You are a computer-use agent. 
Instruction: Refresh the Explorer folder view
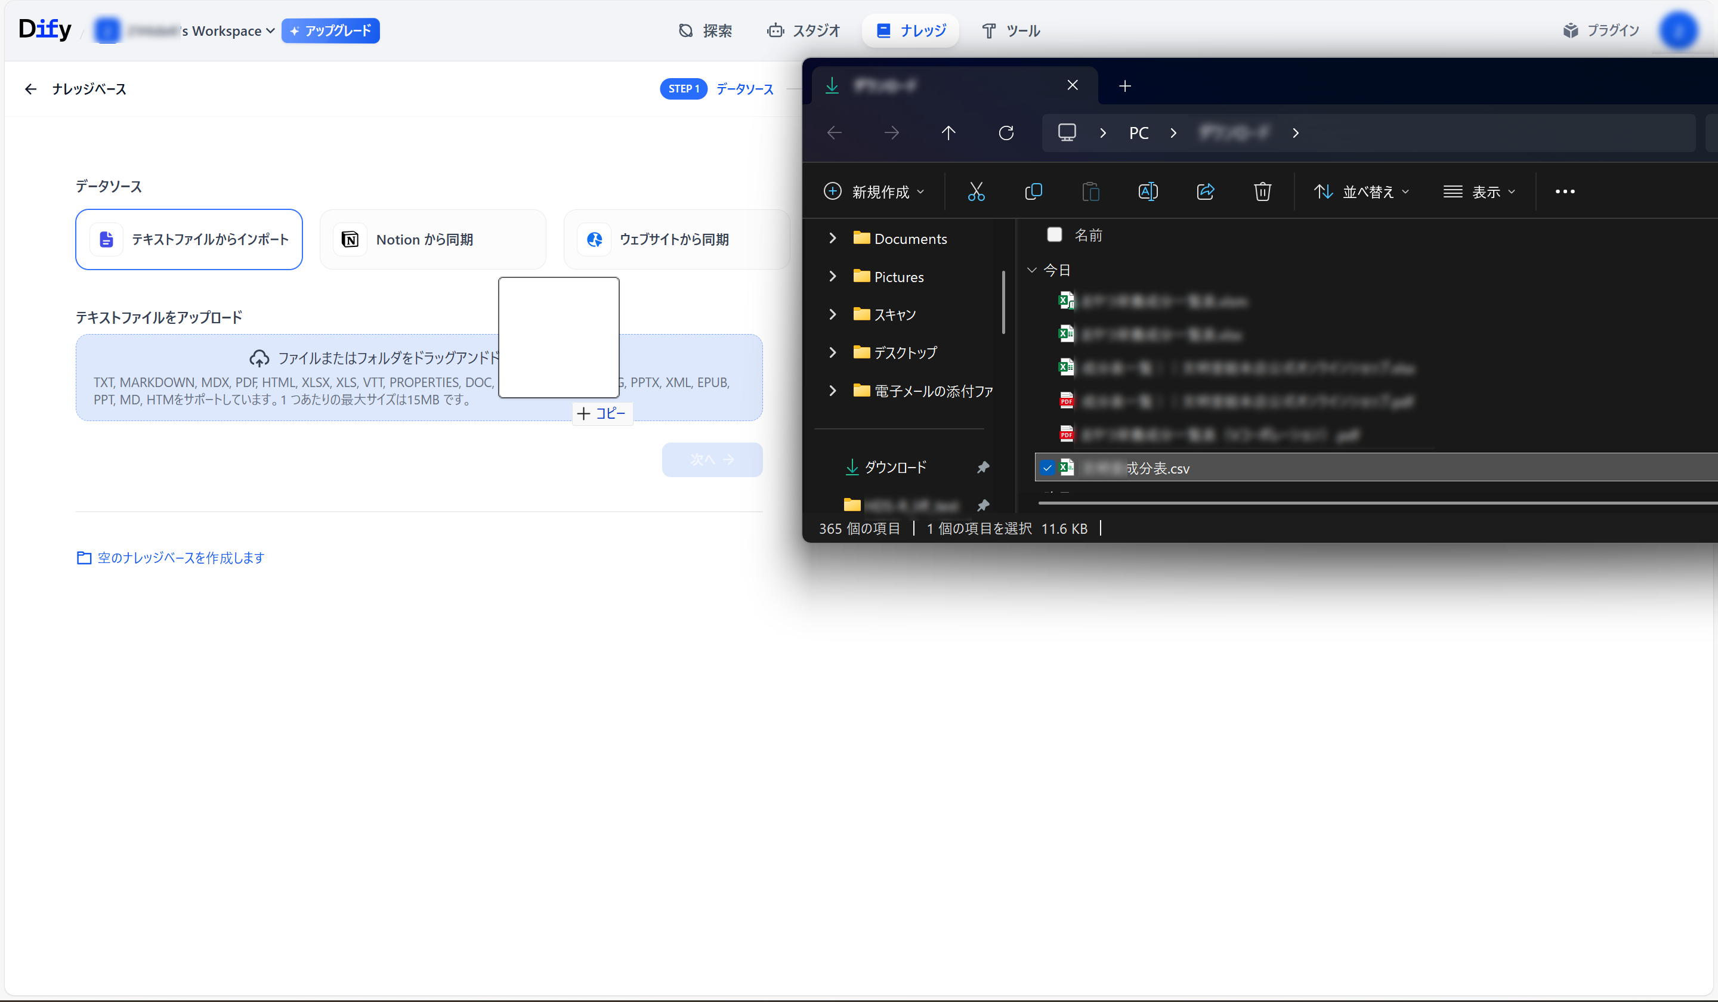(x=1006, y=133)
